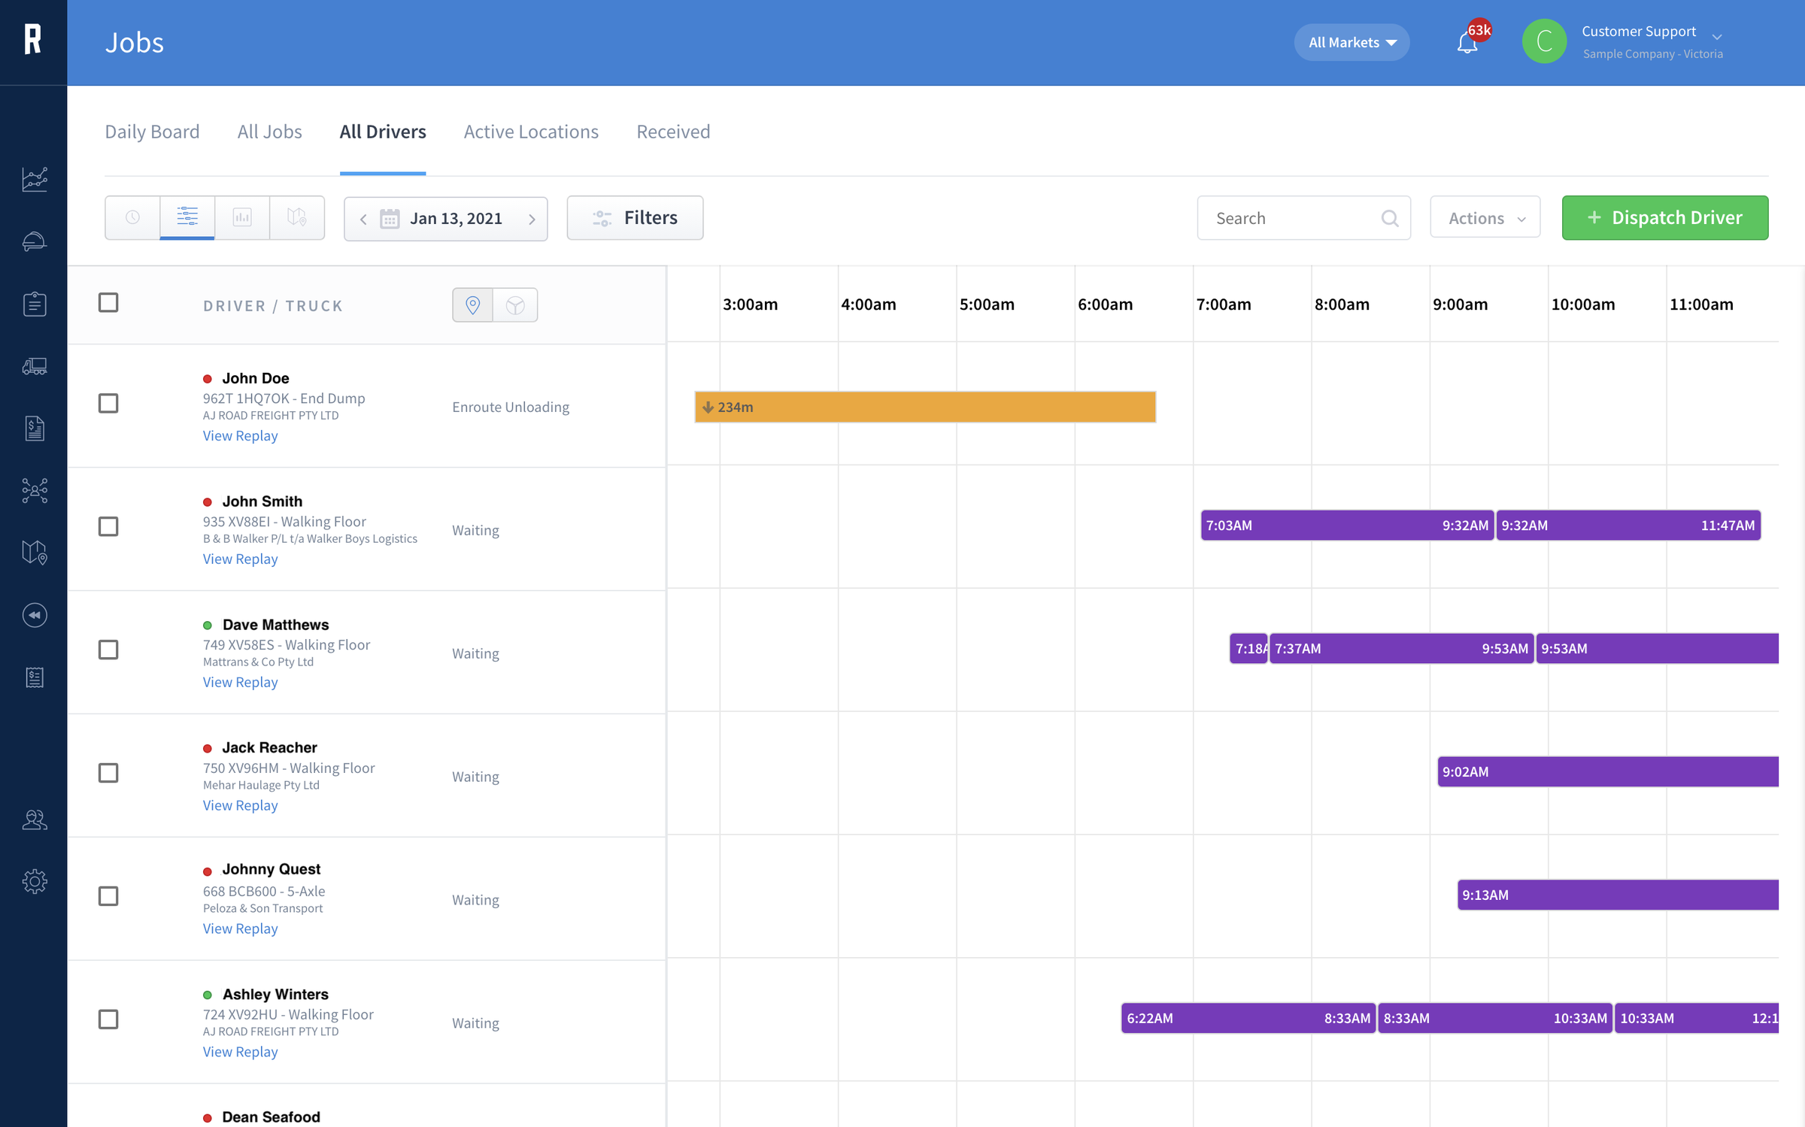Check the Dave Matthews row checkbox
Image resolution: width=1805 pixels, height=1127 pixels.
coord(108,650)
